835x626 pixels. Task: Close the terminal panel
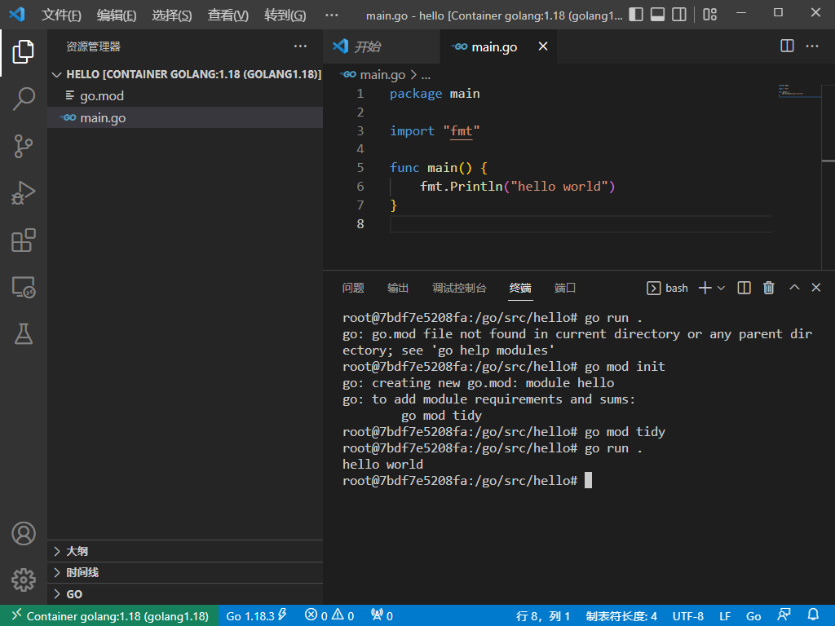pos(815,288)
